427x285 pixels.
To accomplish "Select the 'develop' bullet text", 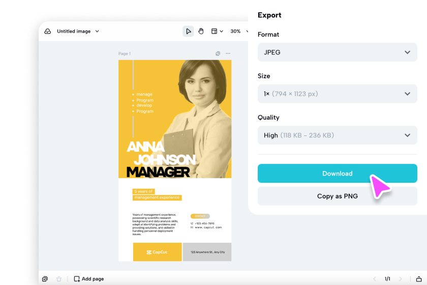I will [x=144, y=105].
